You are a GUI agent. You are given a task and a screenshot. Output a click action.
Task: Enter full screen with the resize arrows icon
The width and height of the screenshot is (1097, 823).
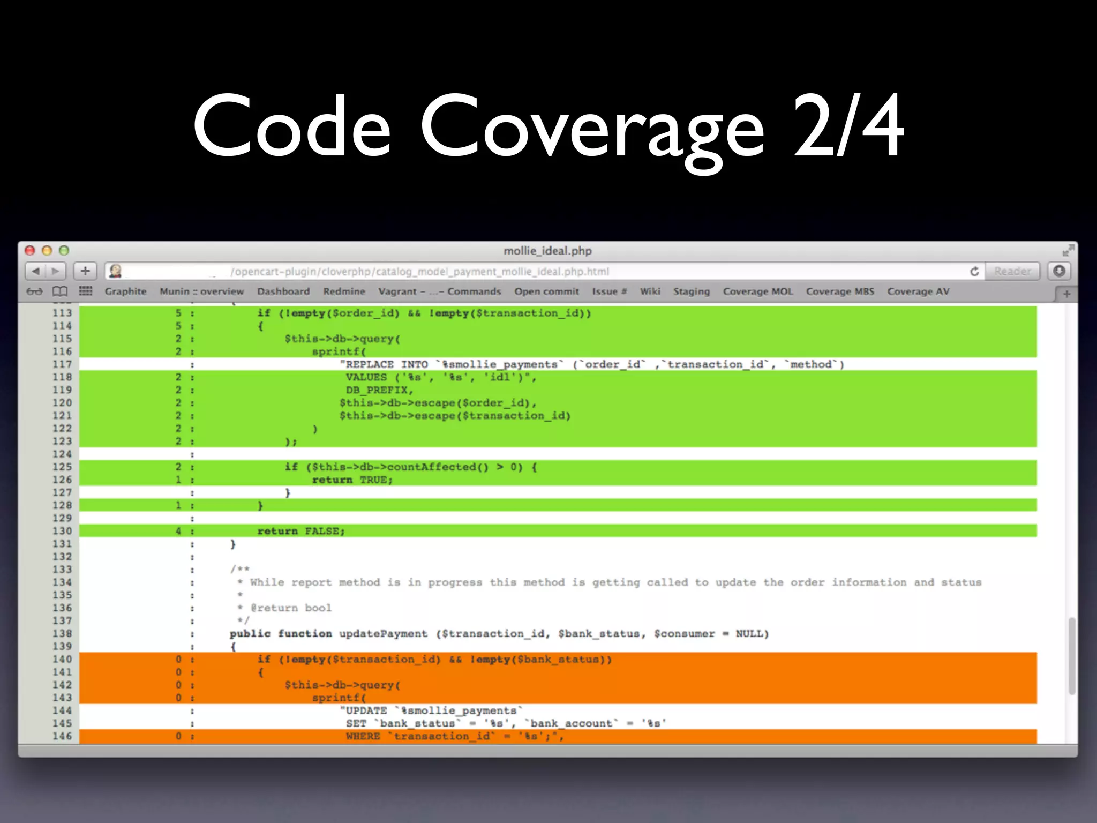1068,250
